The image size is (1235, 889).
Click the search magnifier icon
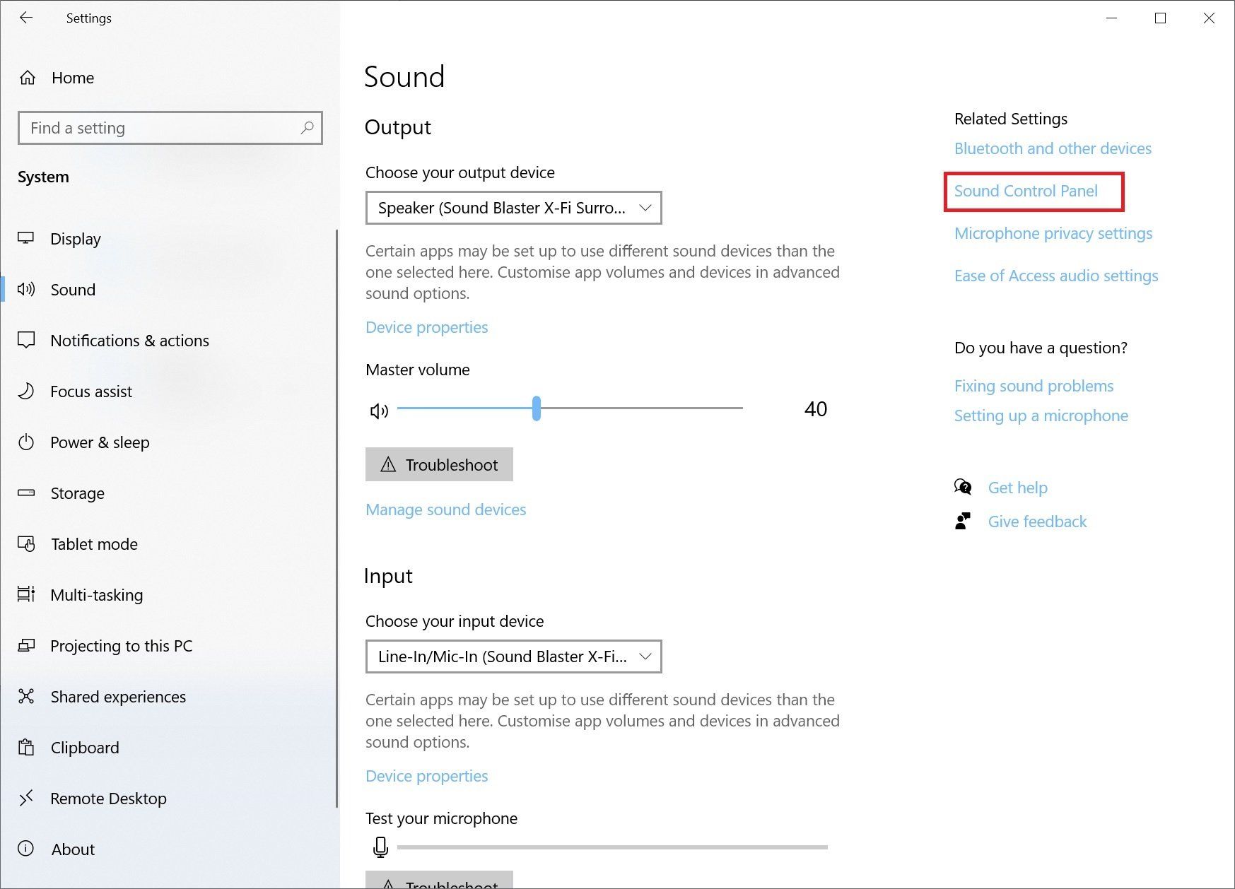(307, 128)
